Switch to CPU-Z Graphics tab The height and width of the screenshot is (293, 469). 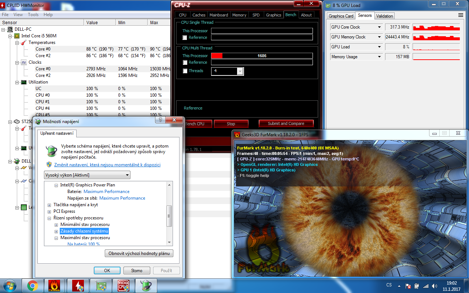coord(274,15)
